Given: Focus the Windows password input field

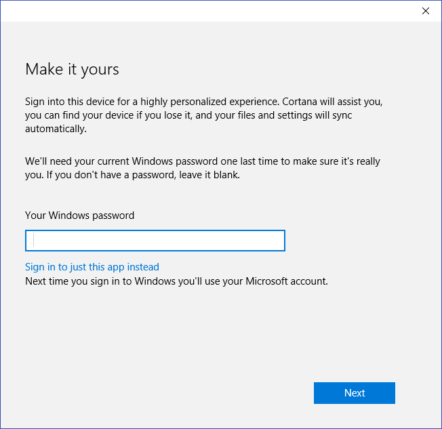Looking at the screenshot, I should pos(155,241).
